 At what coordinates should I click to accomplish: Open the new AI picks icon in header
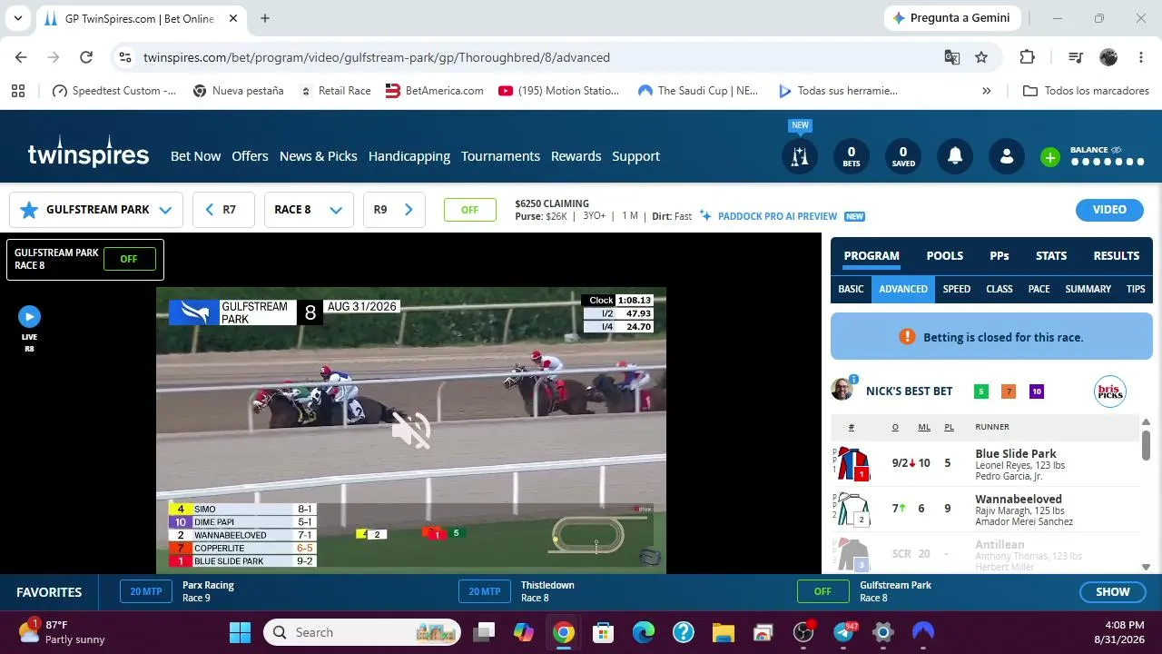[799, 156]
